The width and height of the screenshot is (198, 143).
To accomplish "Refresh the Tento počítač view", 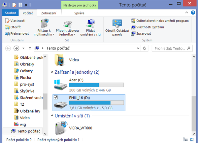I will (x=145, y=48).
